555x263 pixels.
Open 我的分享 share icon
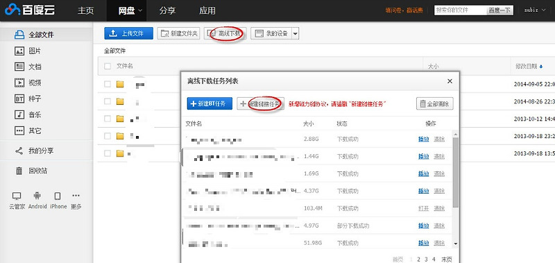19,151
